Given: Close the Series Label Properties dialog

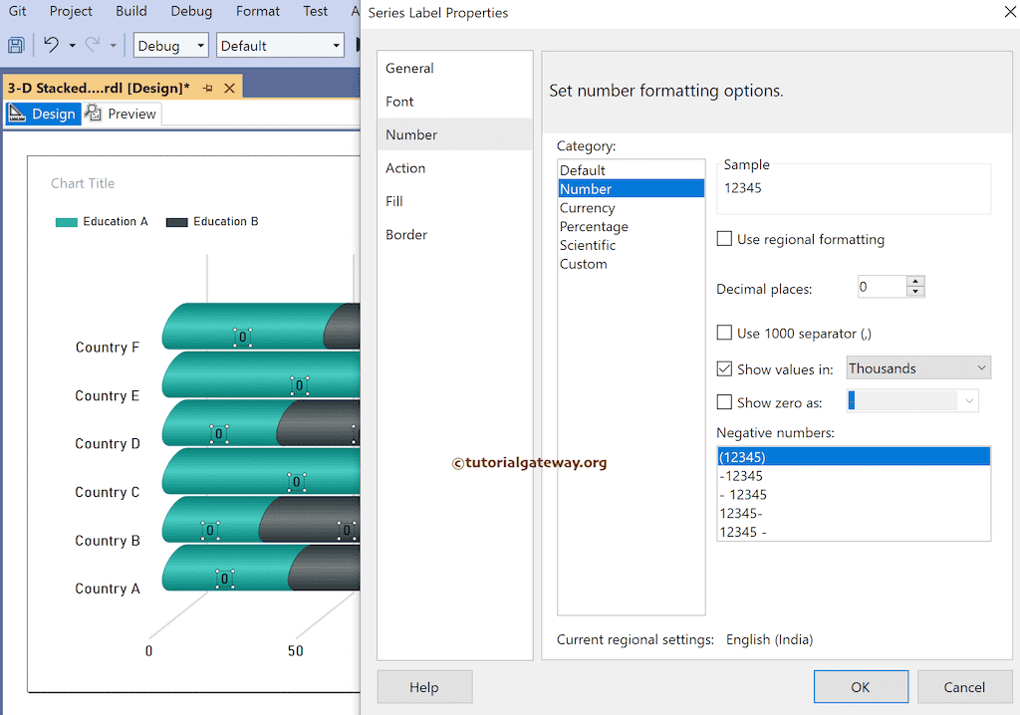Looking at the screenshot, I should [x=1010, y=12].
